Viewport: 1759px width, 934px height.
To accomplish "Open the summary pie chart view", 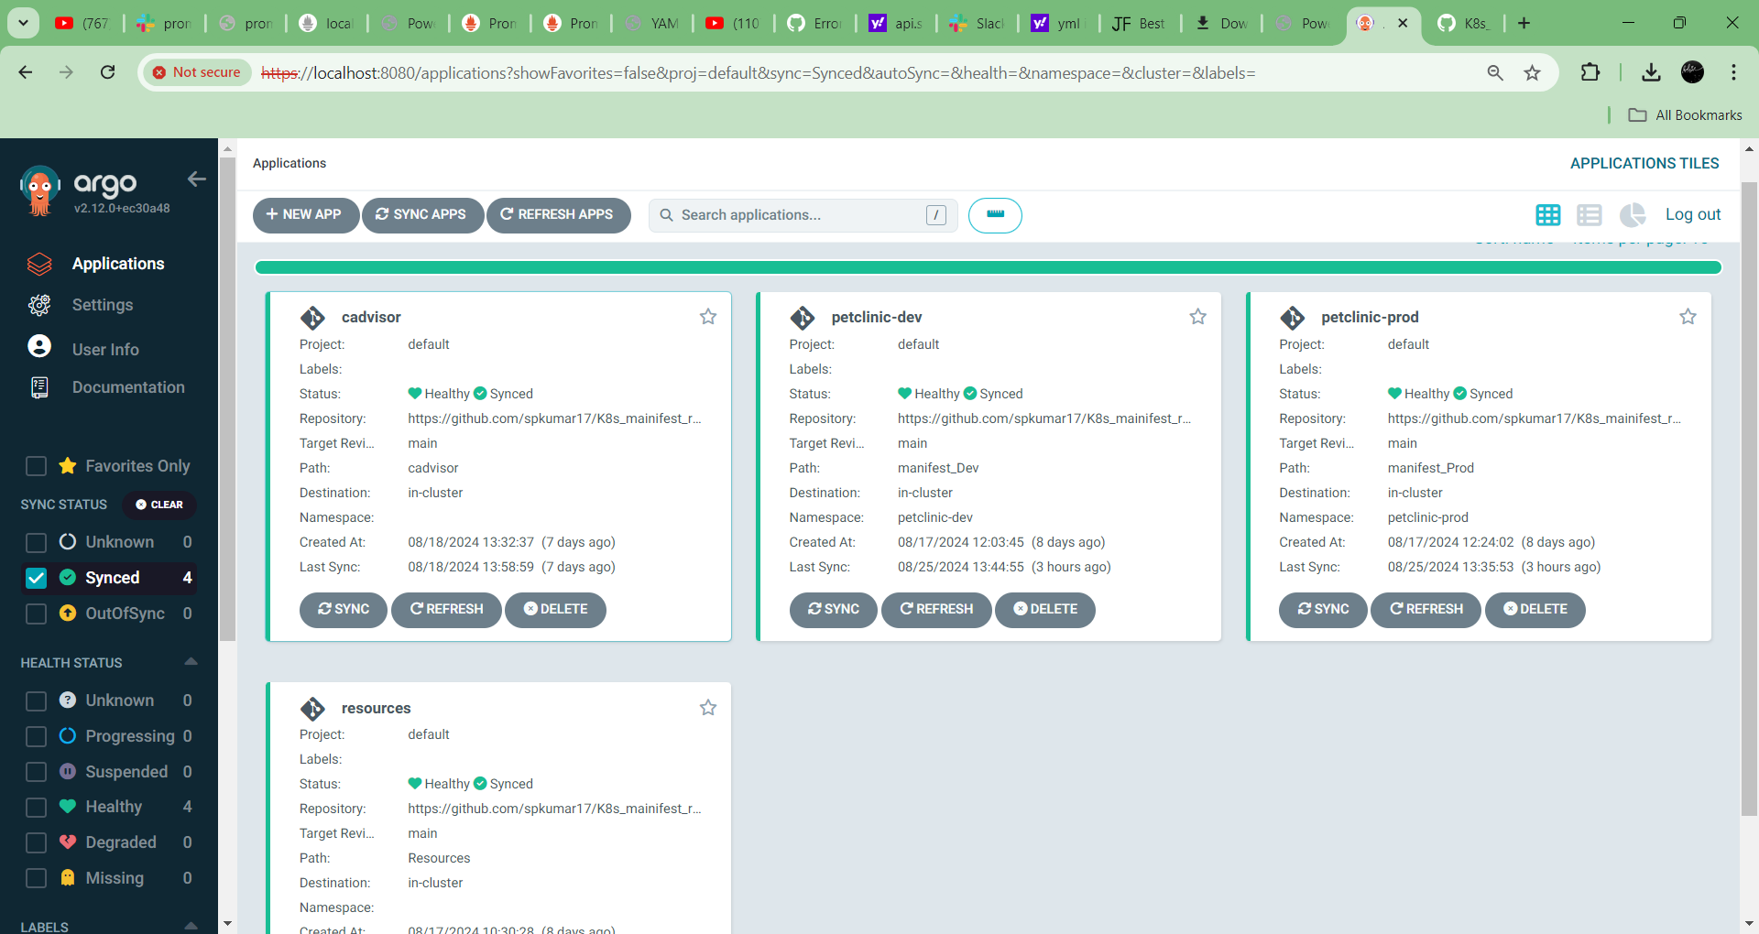I will tap(1632, 215).
